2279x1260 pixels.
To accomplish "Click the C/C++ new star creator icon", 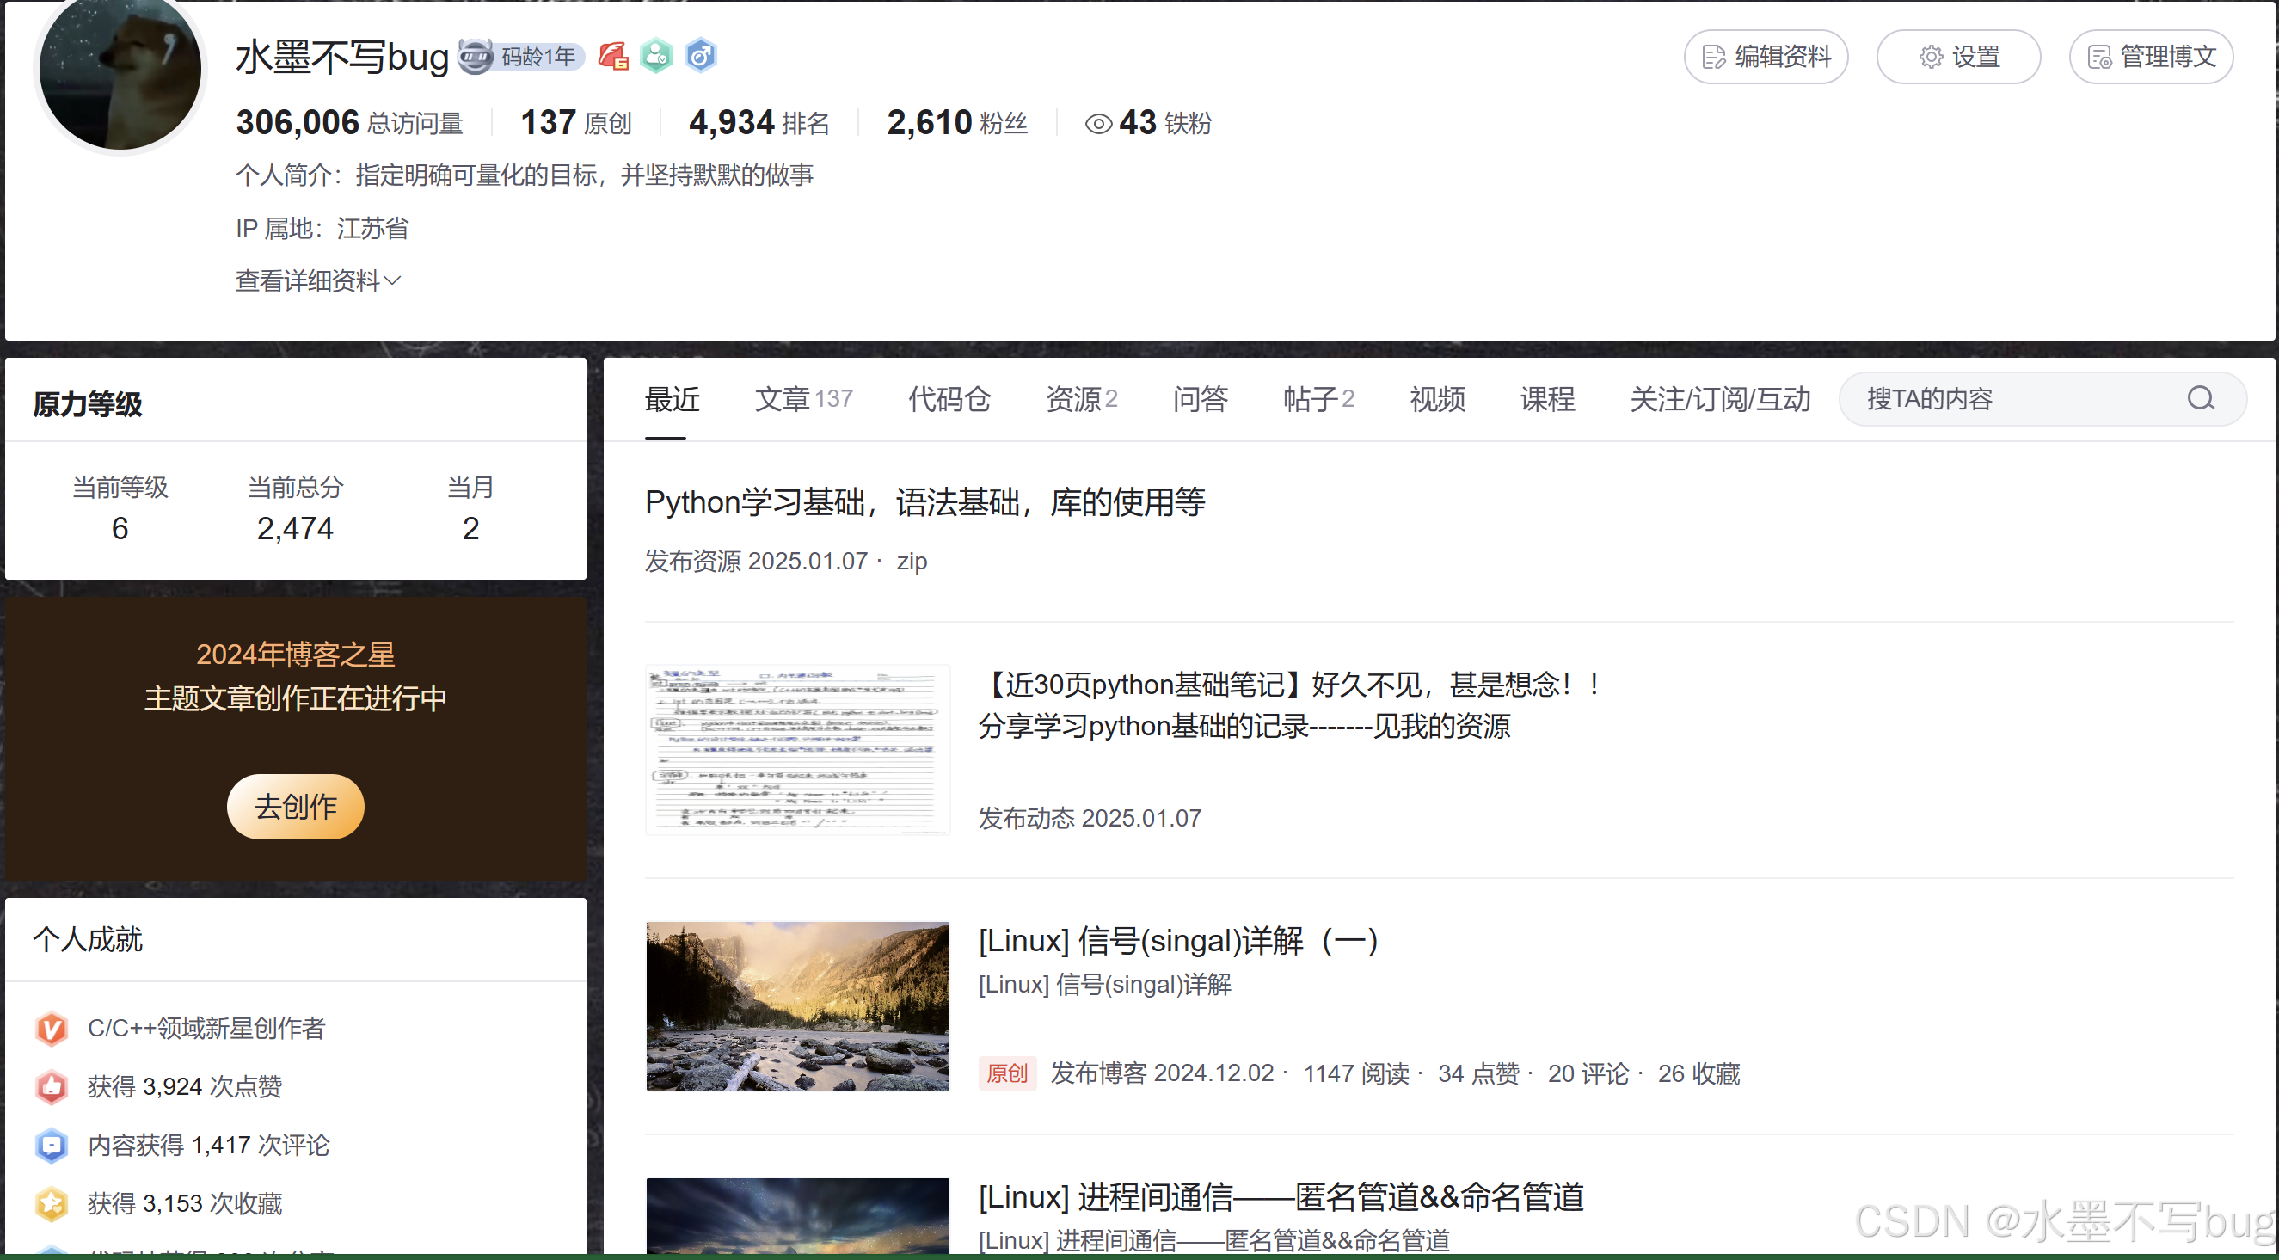I will pyautogui.click(x=52, y=1028).
